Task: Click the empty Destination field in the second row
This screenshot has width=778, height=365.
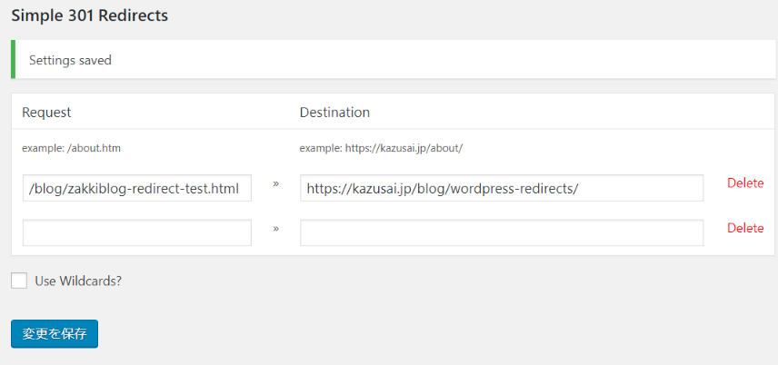Action: [x=501, y=232]
